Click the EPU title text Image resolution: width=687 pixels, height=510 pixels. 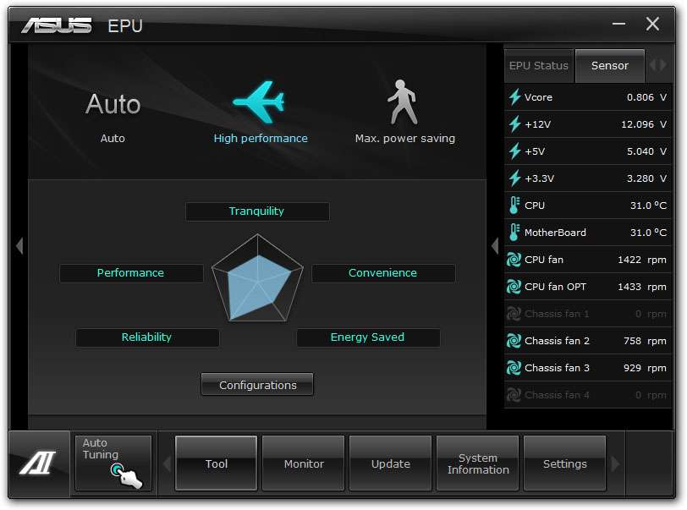point(125,26)
